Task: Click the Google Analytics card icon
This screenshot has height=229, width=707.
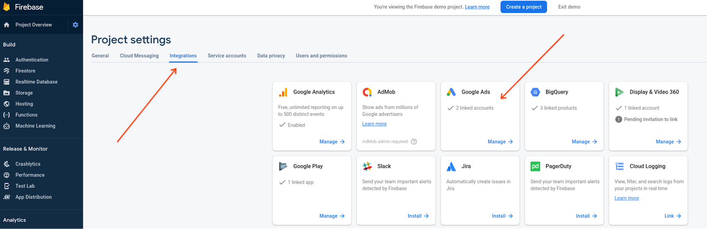Action: click(x=283, y=92)
